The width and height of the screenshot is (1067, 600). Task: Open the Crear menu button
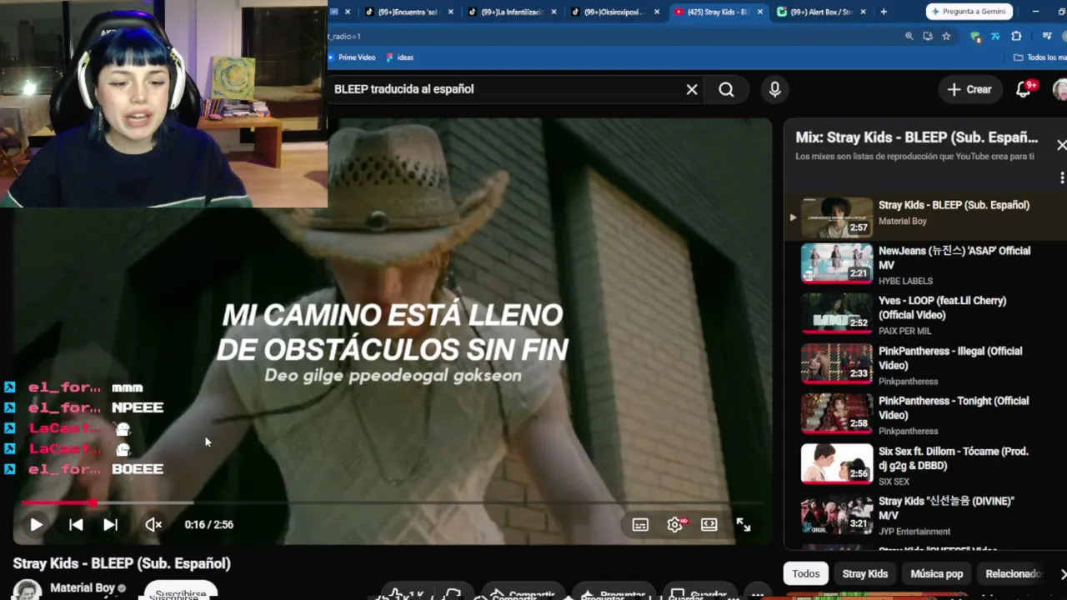[x=969, y=89]
